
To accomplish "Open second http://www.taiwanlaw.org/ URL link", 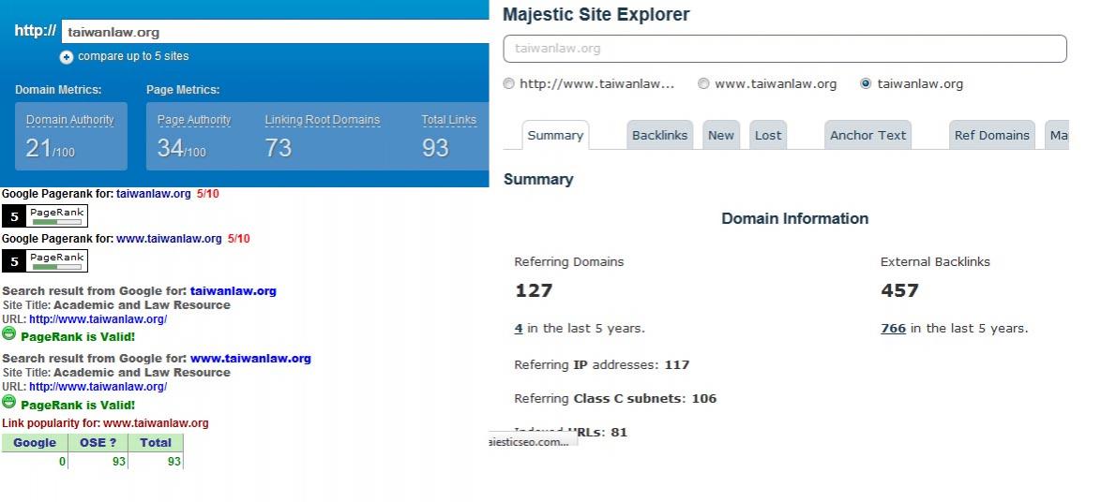I will click(98, 386).
